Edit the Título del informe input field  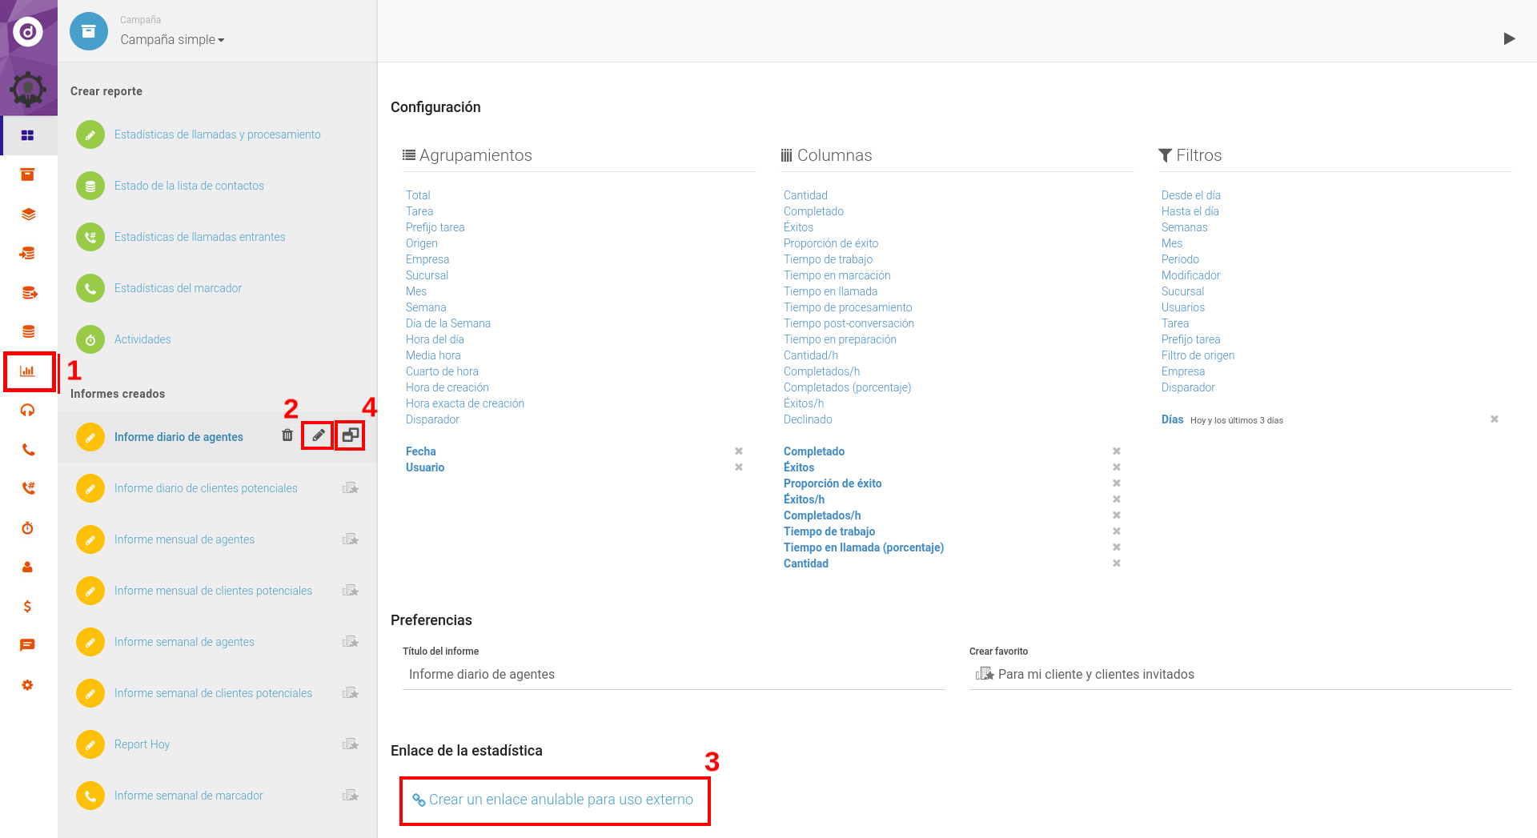[672, 674]
